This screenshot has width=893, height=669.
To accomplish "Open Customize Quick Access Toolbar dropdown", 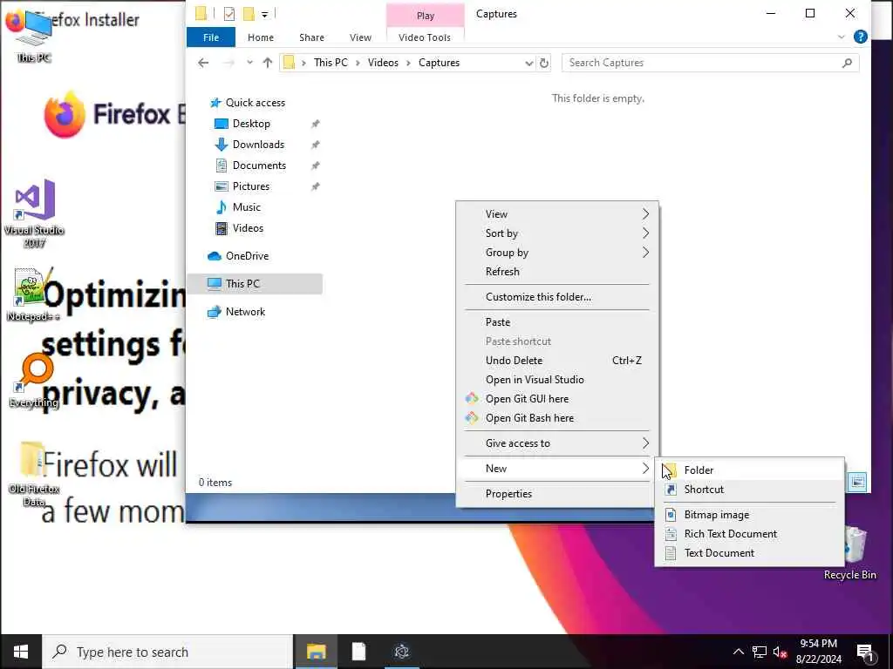I will [265, 14].
